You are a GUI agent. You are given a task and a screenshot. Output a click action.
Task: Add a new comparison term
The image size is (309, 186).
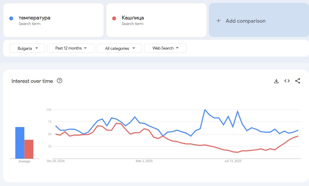coord(245,21)
